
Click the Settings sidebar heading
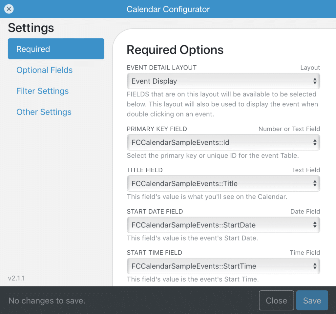click(x=31, y=28)
